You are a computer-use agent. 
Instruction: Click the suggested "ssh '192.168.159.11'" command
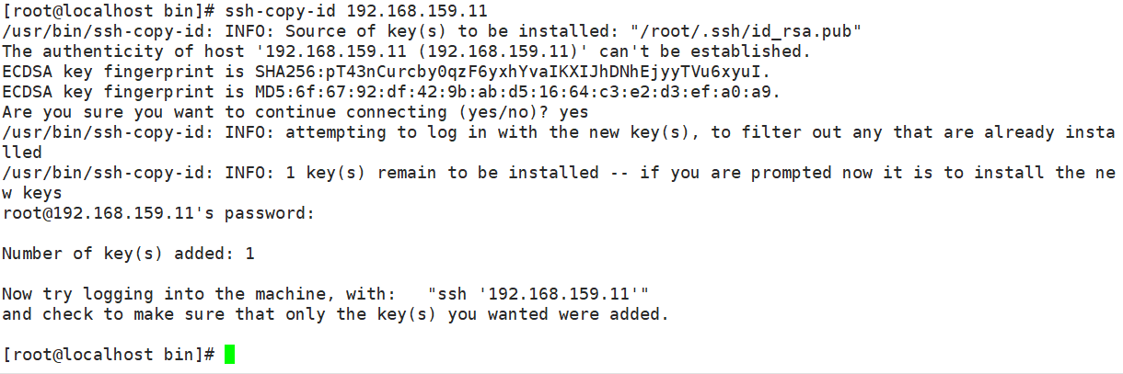[538, 294]
